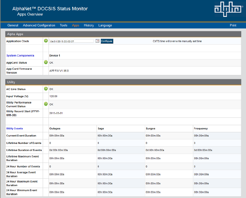Click the Application Clock row label
246x198 pixels.
pyautogui.click(x=18, y=41)
